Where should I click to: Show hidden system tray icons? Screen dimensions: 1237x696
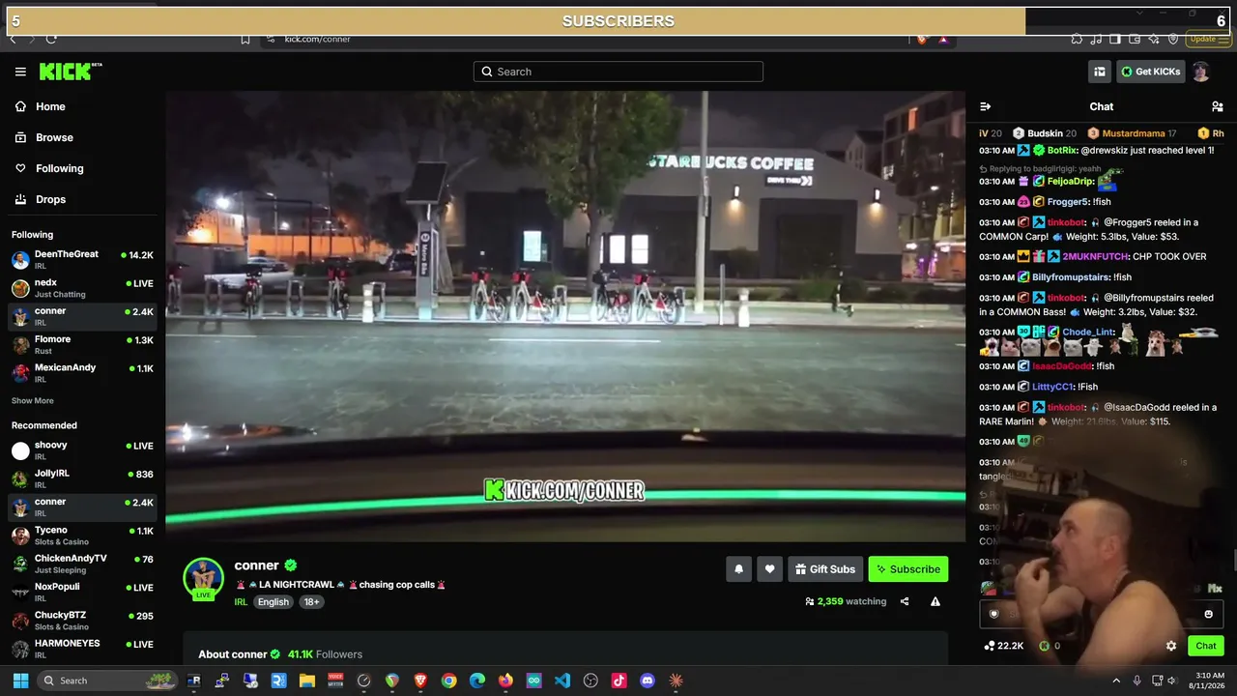pos(1116,681)
